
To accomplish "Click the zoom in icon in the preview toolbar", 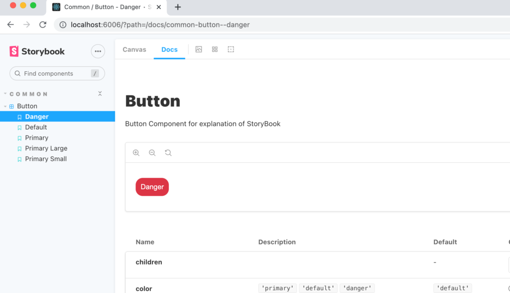I will pyautogui.click(x=136, y=152).
